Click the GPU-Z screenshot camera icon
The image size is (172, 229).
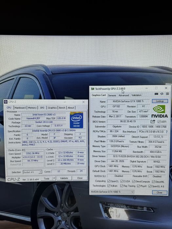click(x=156, y=94)
